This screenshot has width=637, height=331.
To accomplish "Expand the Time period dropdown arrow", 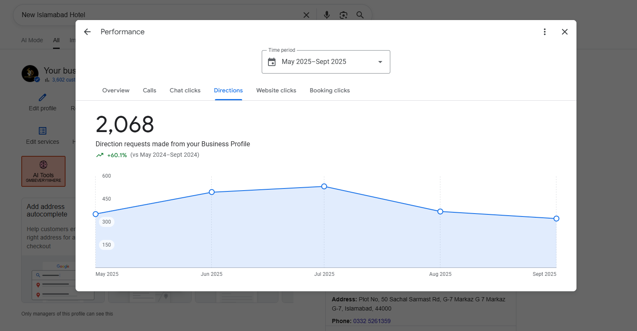I will click(x=380, y=62).
